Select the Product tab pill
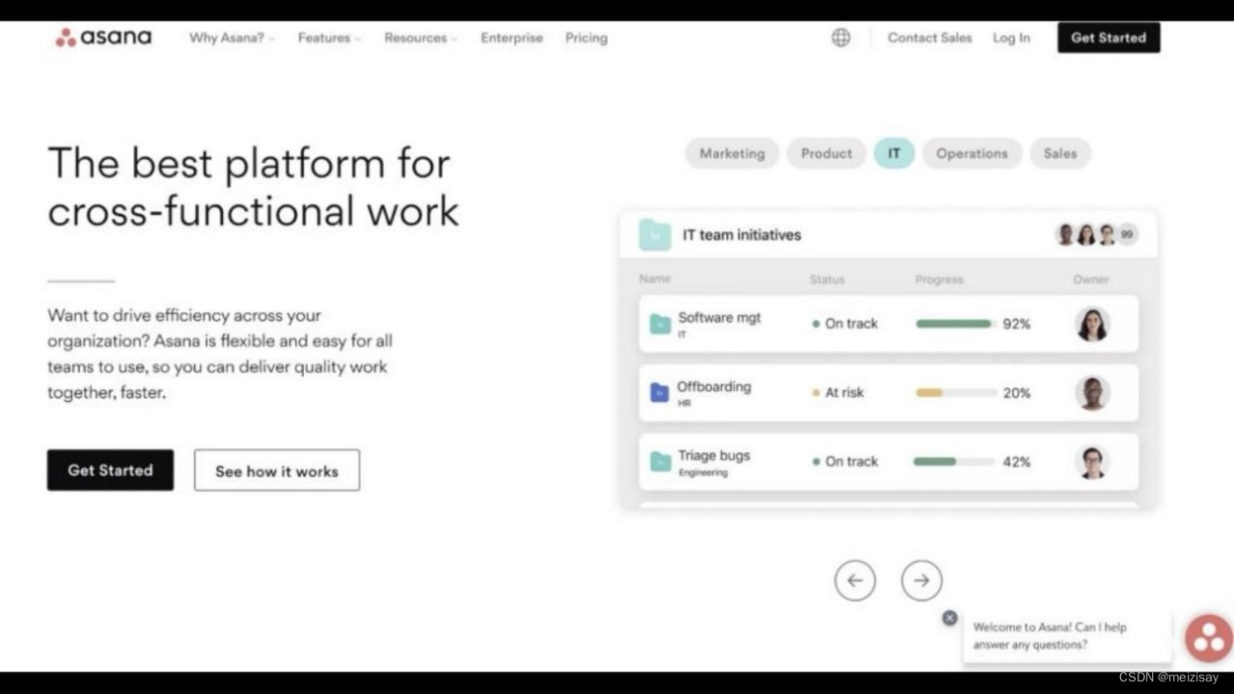The width and height of the screenshot is (1234, 694). coord(827,153)
